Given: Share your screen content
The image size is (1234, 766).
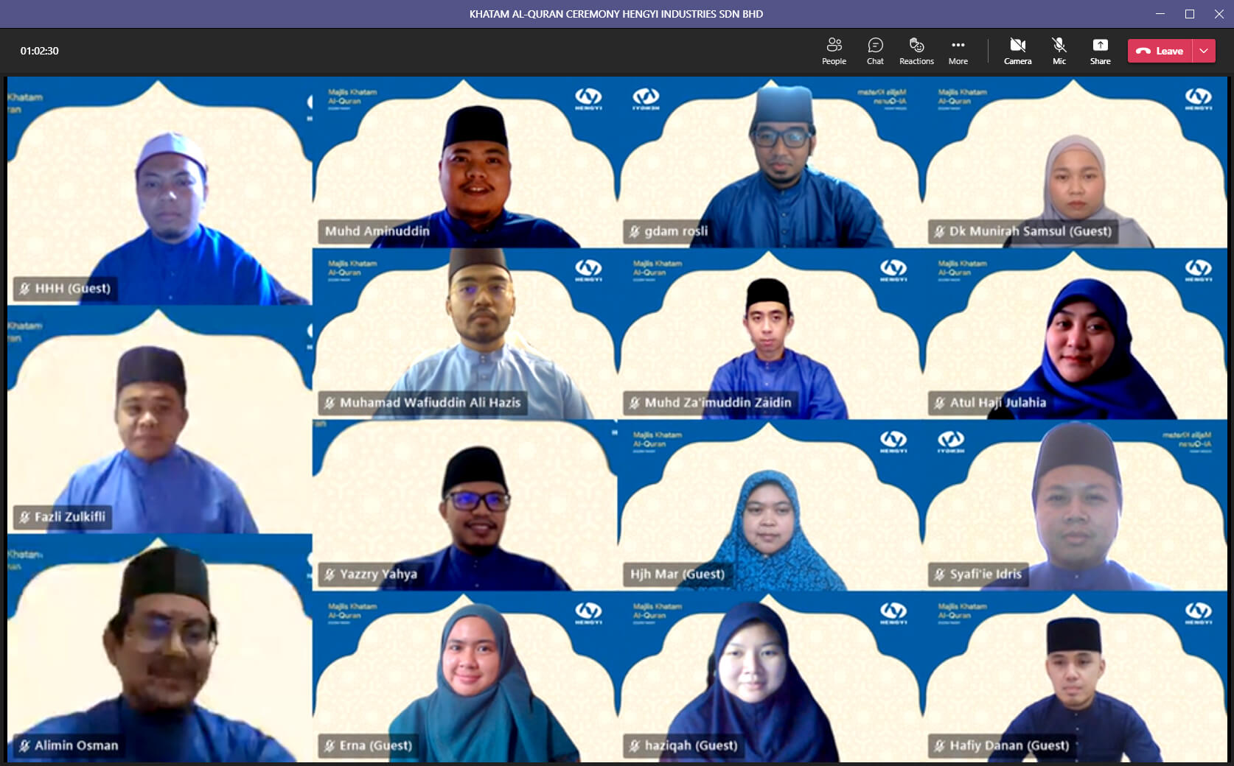Looking at the screenshot, I should tap(1100, 51).
